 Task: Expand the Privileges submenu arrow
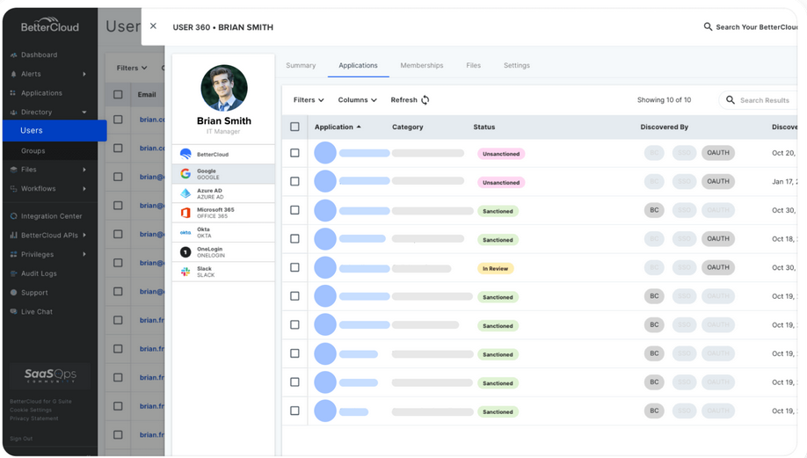84,254
